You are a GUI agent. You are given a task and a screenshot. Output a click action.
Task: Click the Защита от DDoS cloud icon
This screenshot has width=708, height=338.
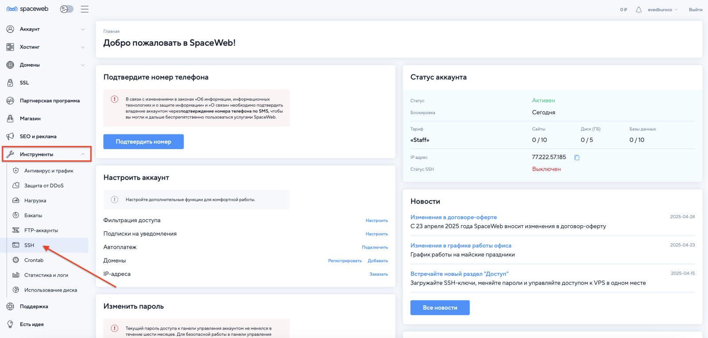coord(16,186)
